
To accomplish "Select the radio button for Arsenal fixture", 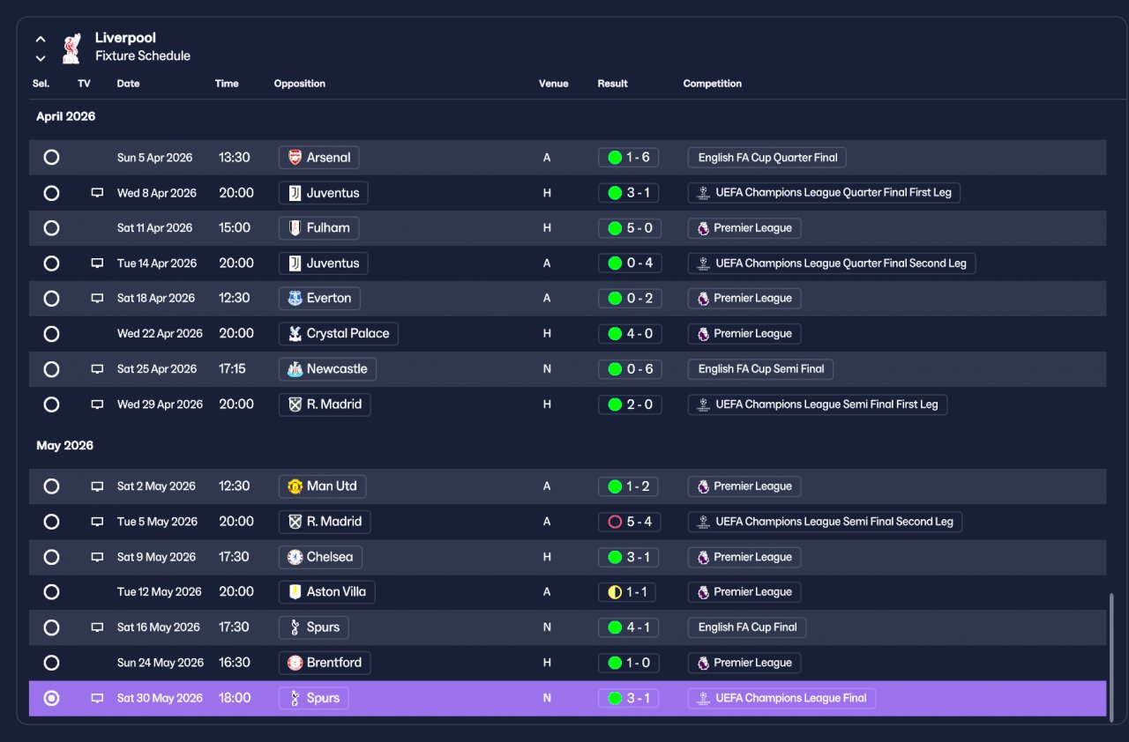I will point(51,158).
